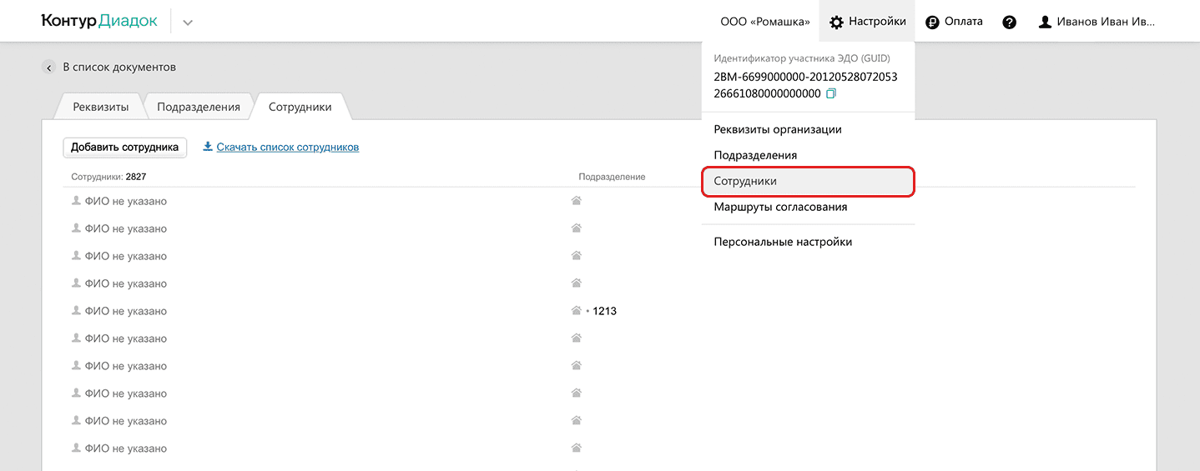Click the Оплата ruble icon
This screenshot has height=471, width=1200.
932,23
